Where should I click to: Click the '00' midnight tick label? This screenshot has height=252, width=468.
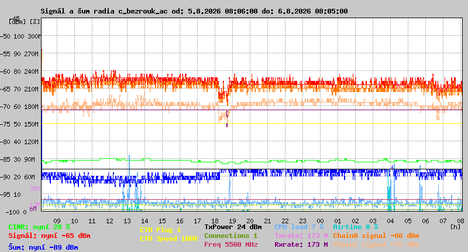pyautogui.click(x=320, y=221)
